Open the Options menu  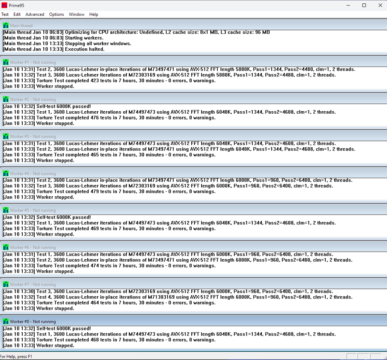click(x=57, y=14)
